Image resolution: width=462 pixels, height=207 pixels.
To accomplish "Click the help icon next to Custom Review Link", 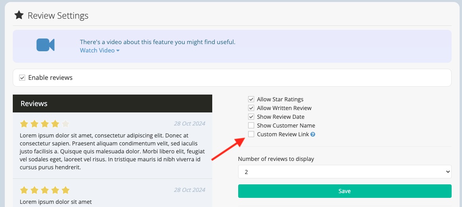I will point(313,134).
